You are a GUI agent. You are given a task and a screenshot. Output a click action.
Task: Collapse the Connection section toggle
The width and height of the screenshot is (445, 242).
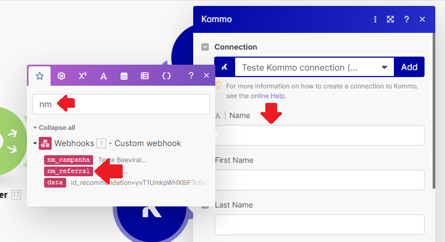click(205, 47)
